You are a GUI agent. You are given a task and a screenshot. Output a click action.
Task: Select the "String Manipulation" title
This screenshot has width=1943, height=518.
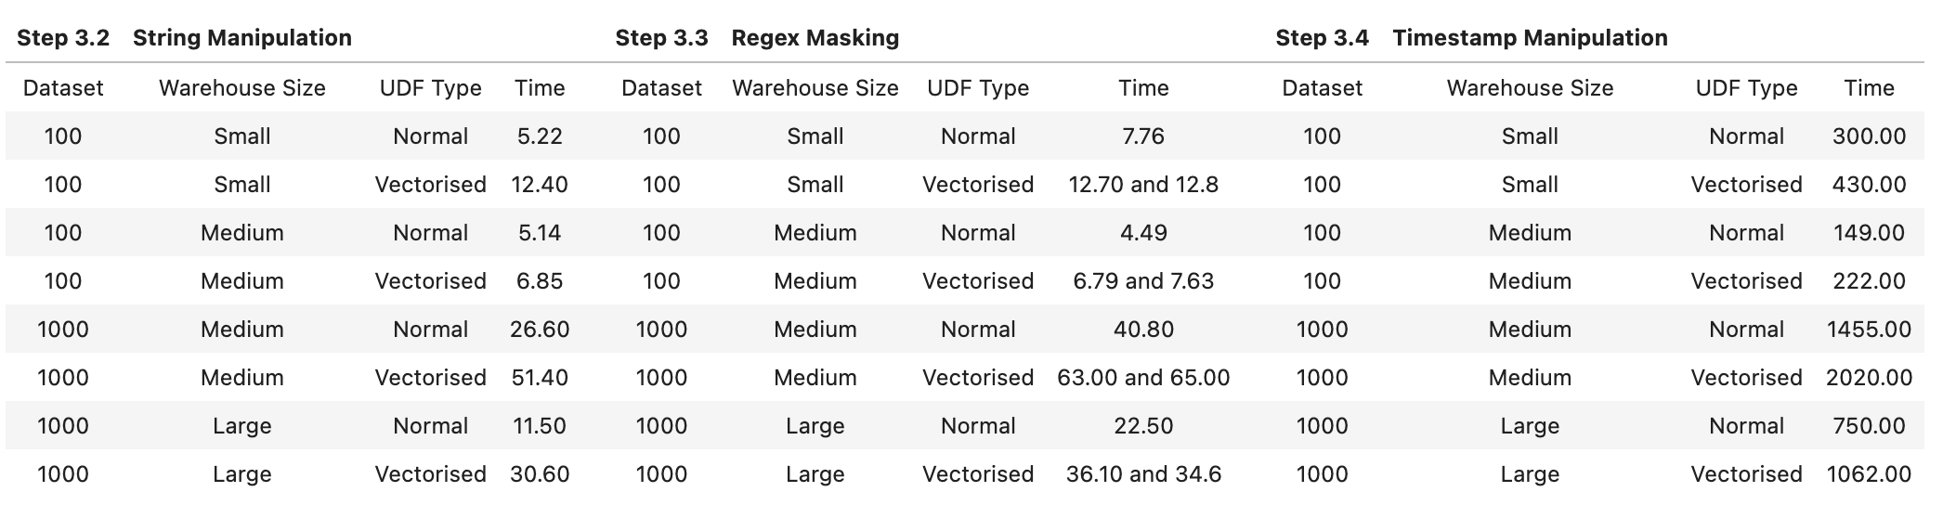tap(241, 38)
